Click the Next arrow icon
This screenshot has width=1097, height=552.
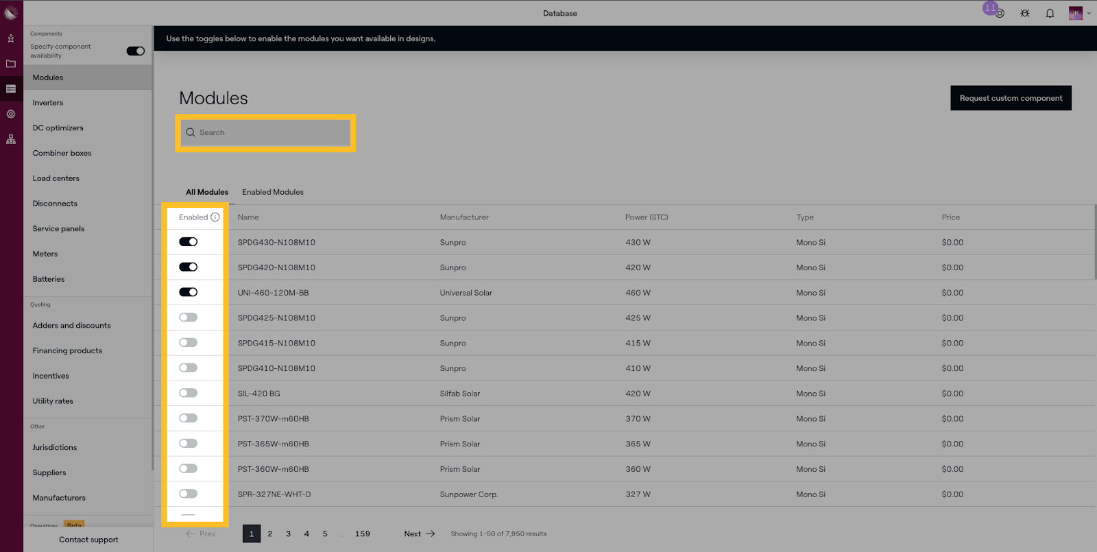431,533
